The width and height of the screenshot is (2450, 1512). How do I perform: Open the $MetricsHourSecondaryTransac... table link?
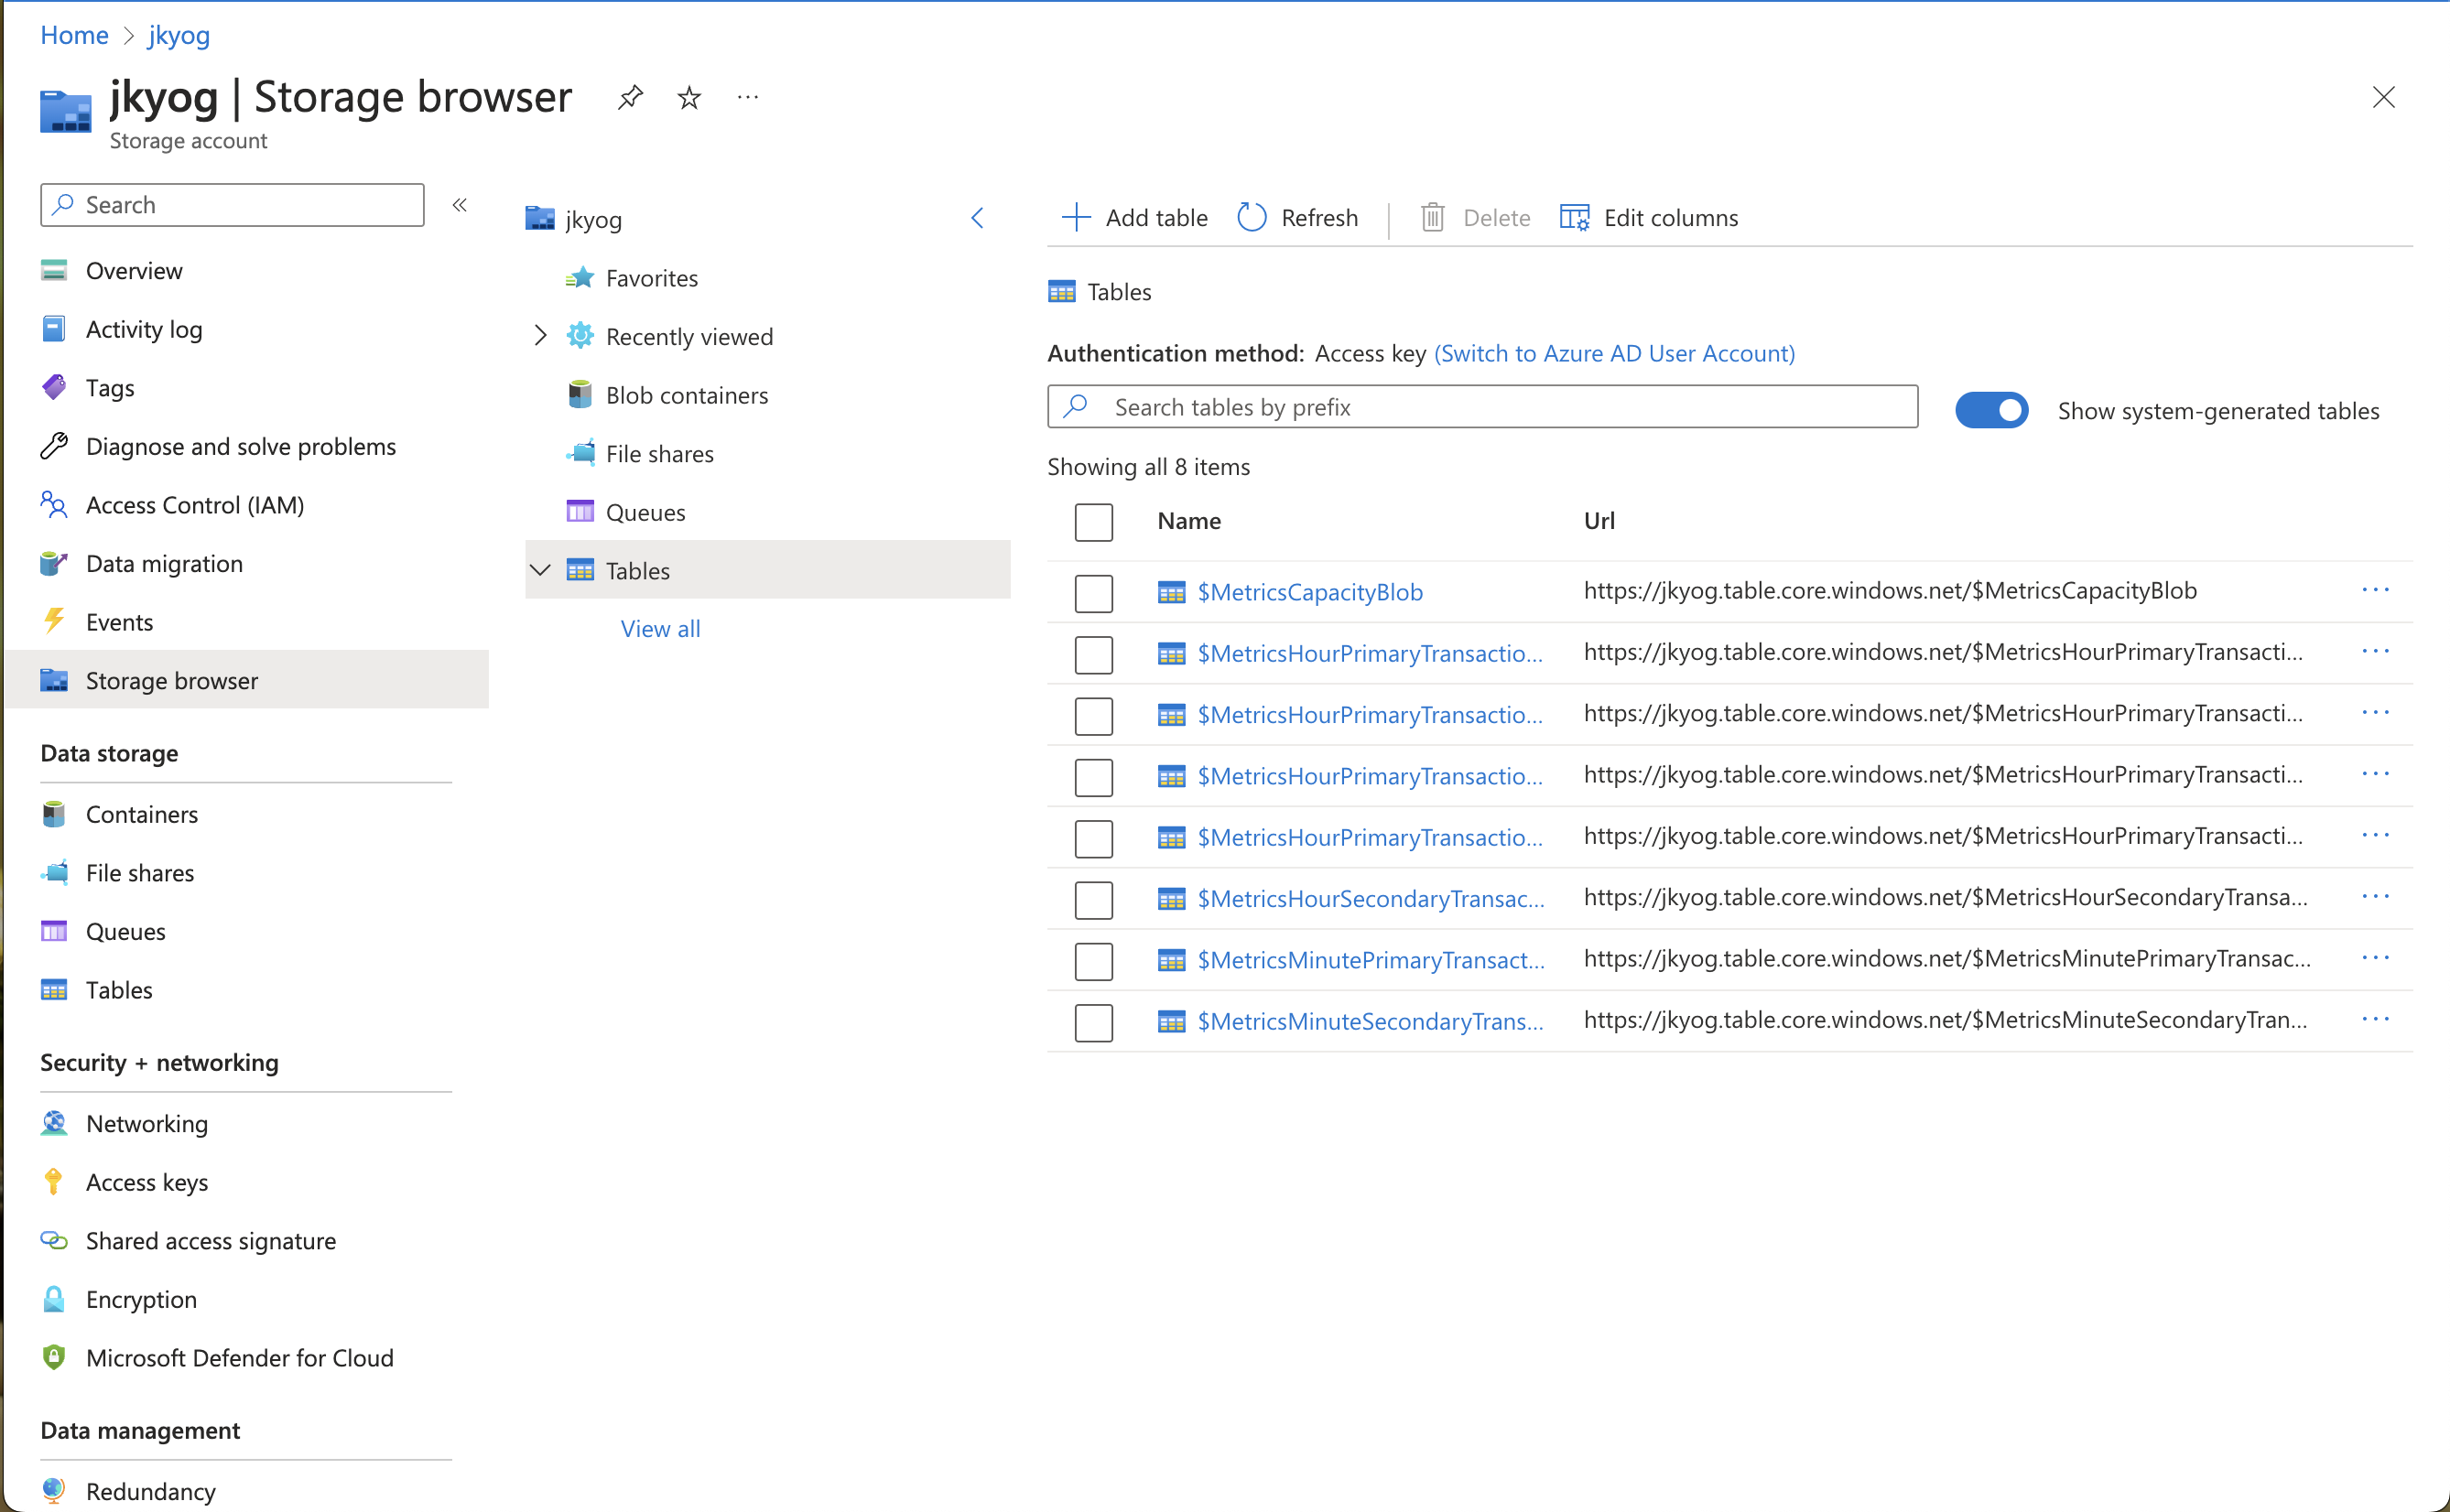point(1371,898)
